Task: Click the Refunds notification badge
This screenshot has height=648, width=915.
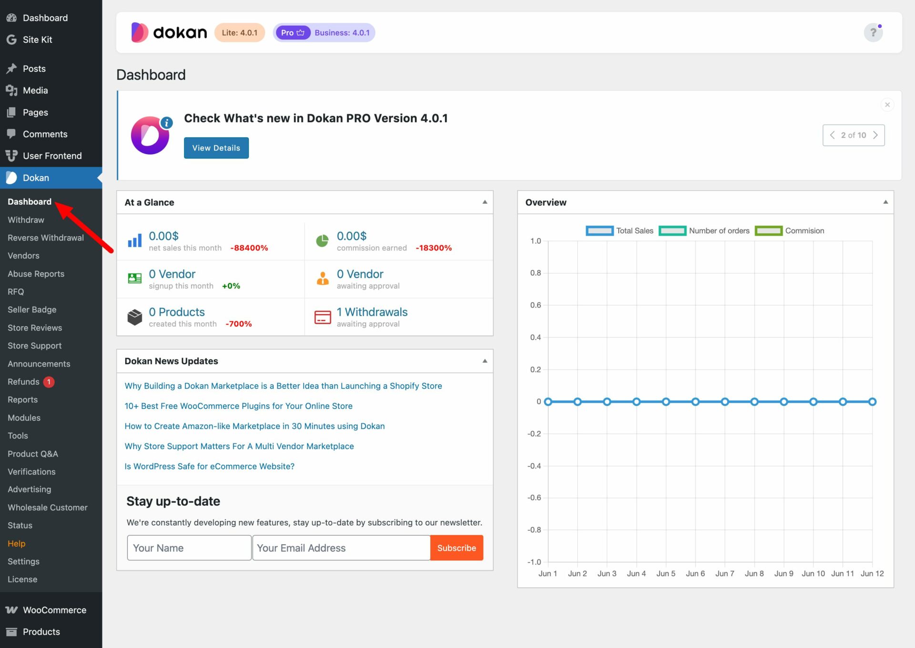Action: tap(49, 382)
